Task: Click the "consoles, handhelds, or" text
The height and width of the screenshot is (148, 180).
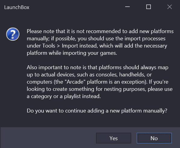Action: click(124, 75)
